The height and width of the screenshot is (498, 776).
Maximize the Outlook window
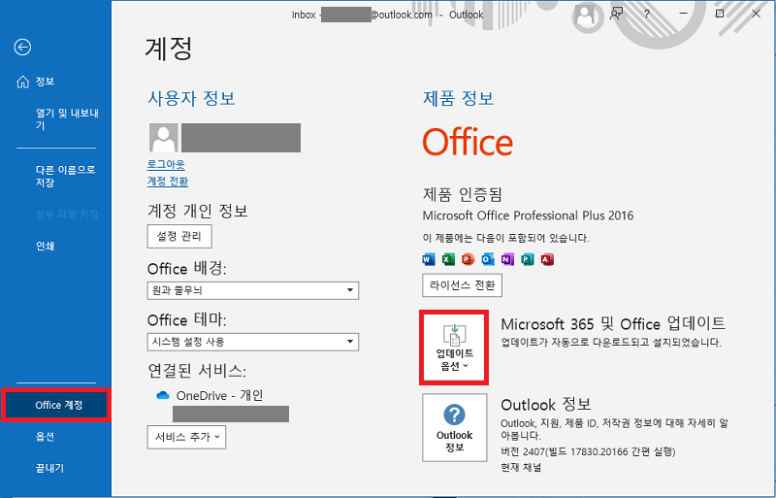(720, 15)
